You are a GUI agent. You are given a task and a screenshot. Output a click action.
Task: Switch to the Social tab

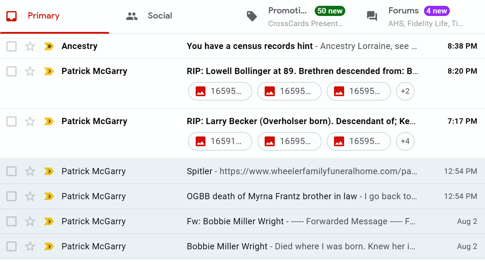point(149,16)
